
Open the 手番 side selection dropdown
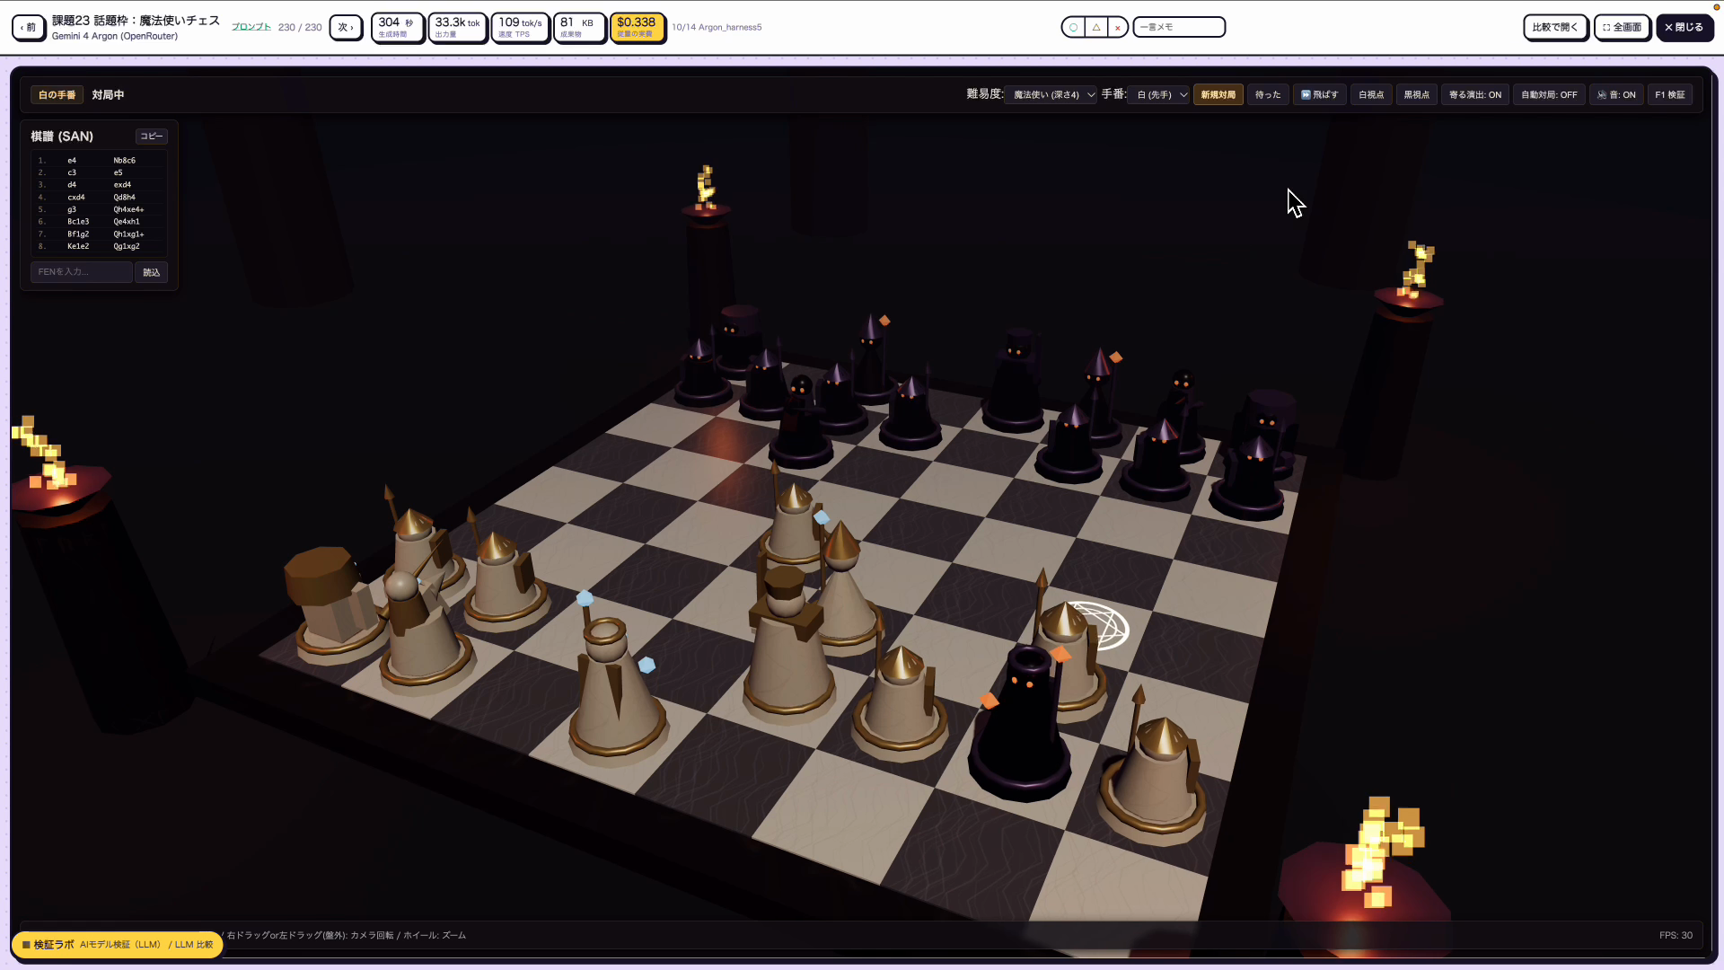[x=1161, y=94]
